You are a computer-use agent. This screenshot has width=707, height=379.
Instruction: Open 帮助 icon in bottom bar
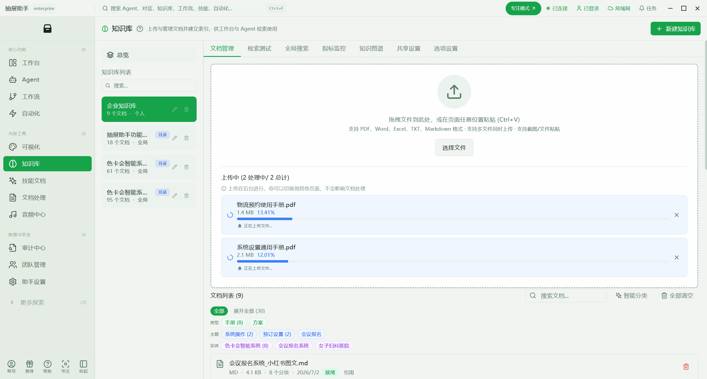pos(48,367)
